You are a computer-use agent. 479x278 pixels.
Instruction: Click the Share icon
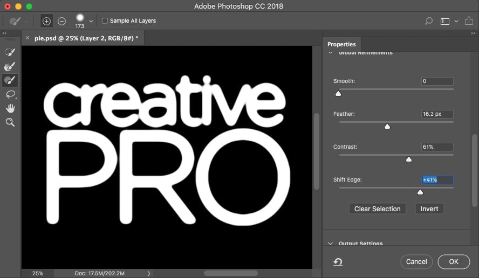(x=469, y=21)
